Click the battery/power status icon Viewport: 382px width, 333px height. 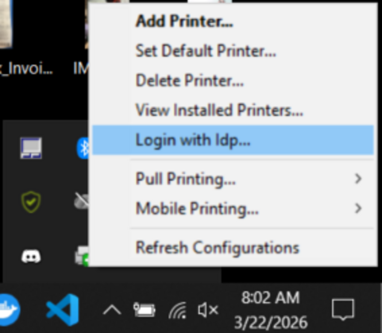pyautogui.click(x=144, y=310)
